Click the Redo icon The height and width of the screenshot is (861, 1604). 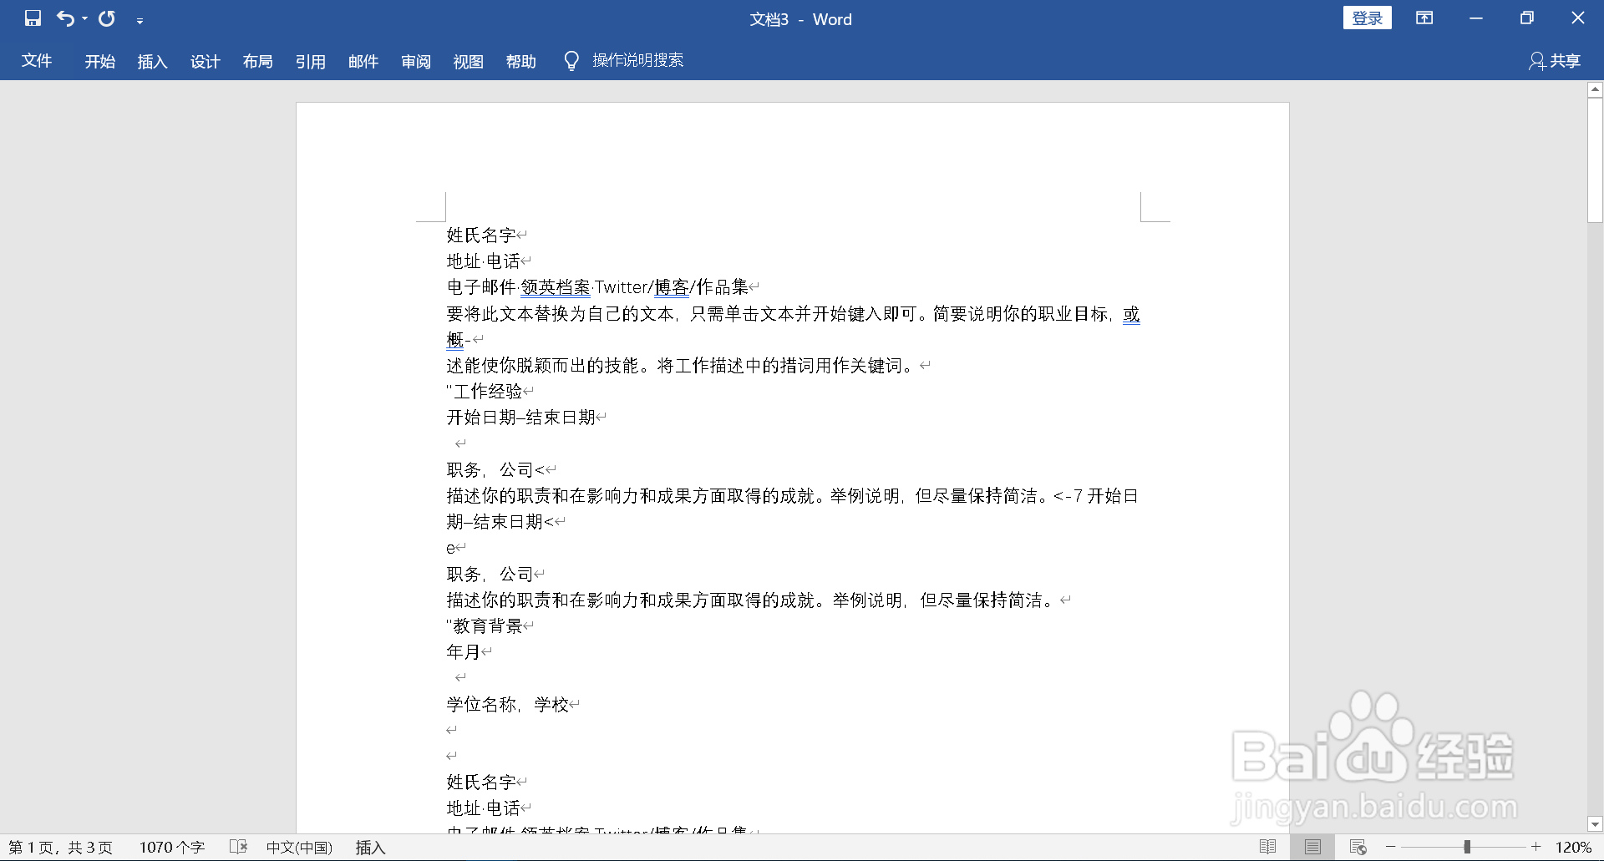[107, 18]
